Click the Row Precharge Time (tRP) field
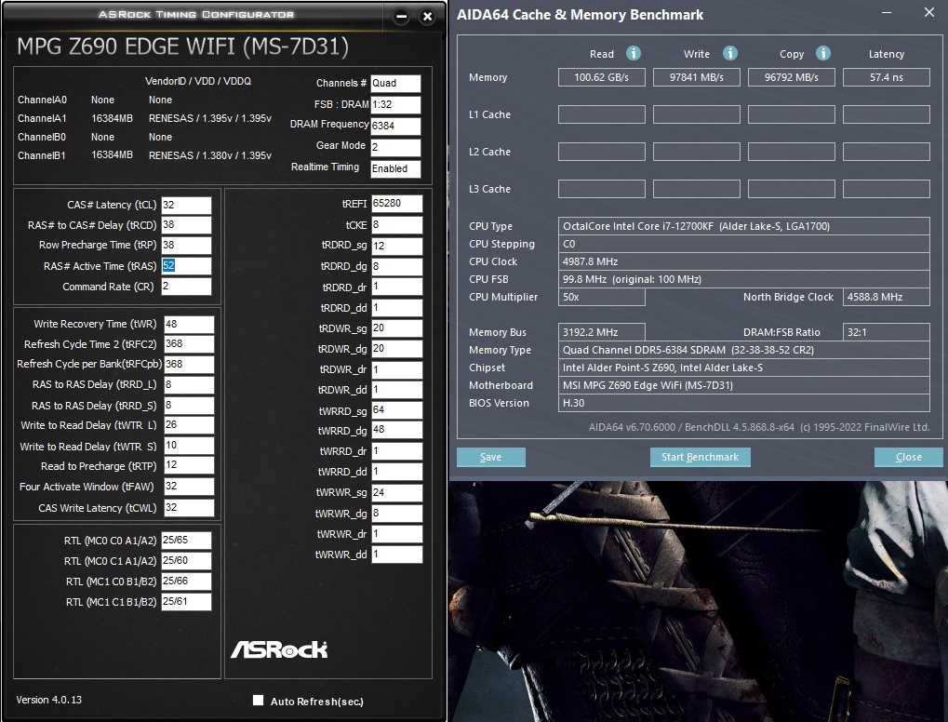Image resolution: width=948 pixels, height=722 pixels. coord(186,245)
